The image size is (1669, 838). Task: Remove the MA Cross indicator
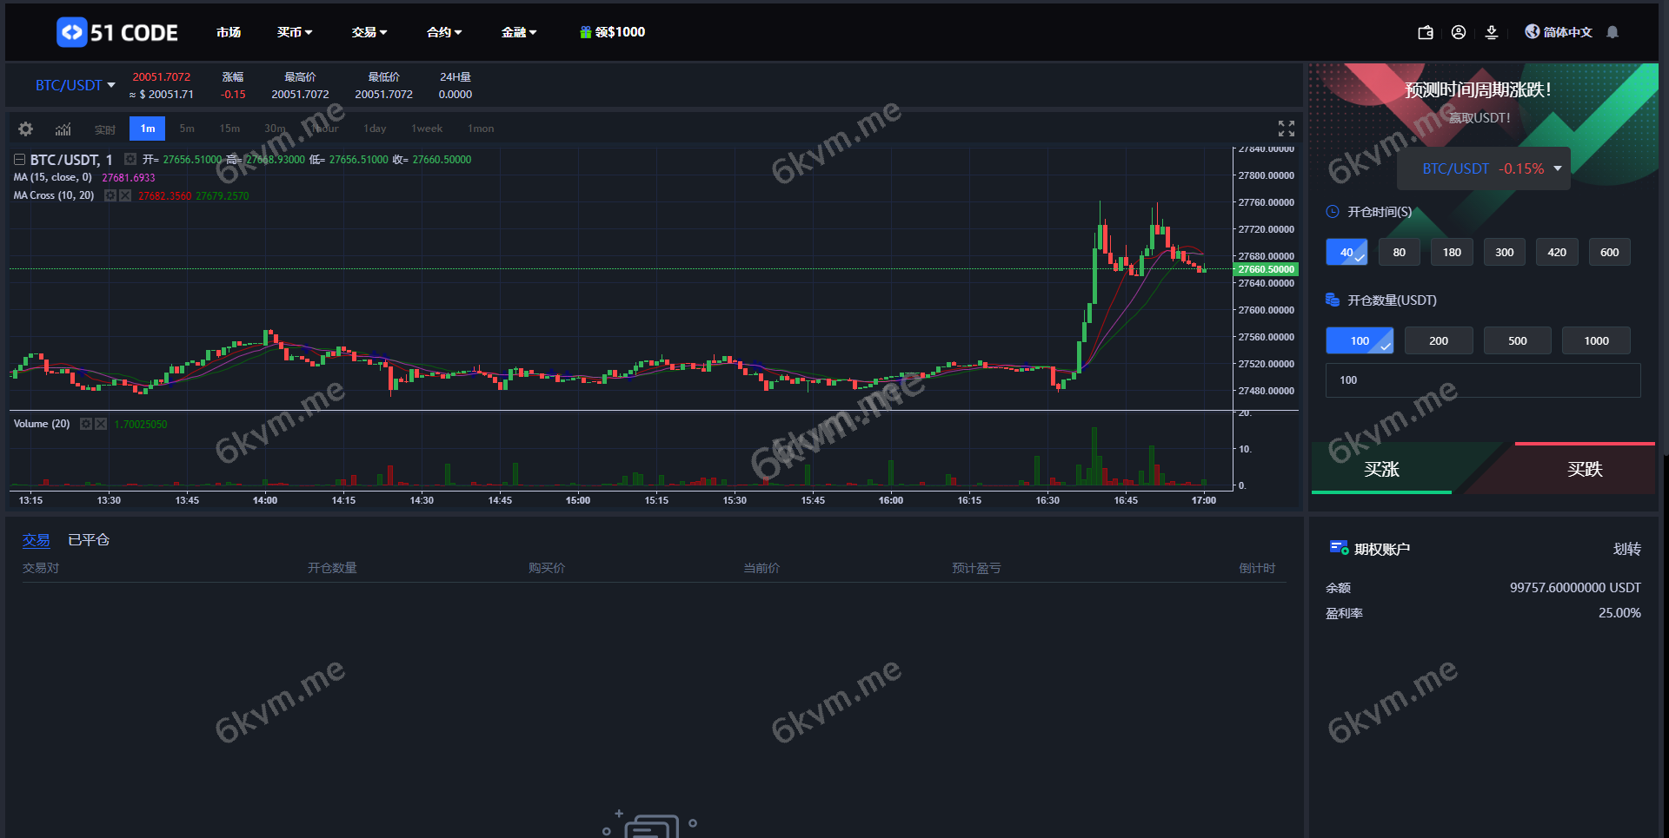tap(125, 195)
